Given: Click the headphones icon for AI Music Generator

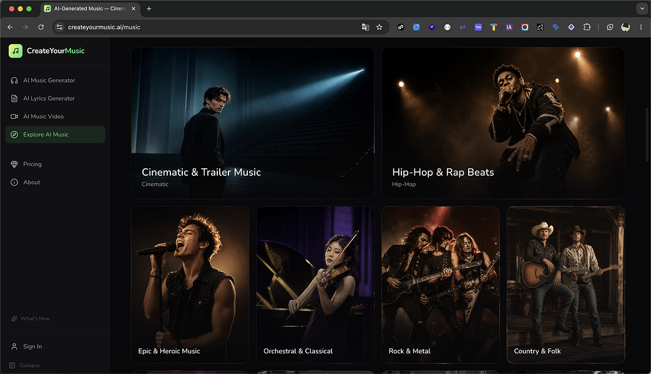Looking at the screenshot, I should point(14,80).
